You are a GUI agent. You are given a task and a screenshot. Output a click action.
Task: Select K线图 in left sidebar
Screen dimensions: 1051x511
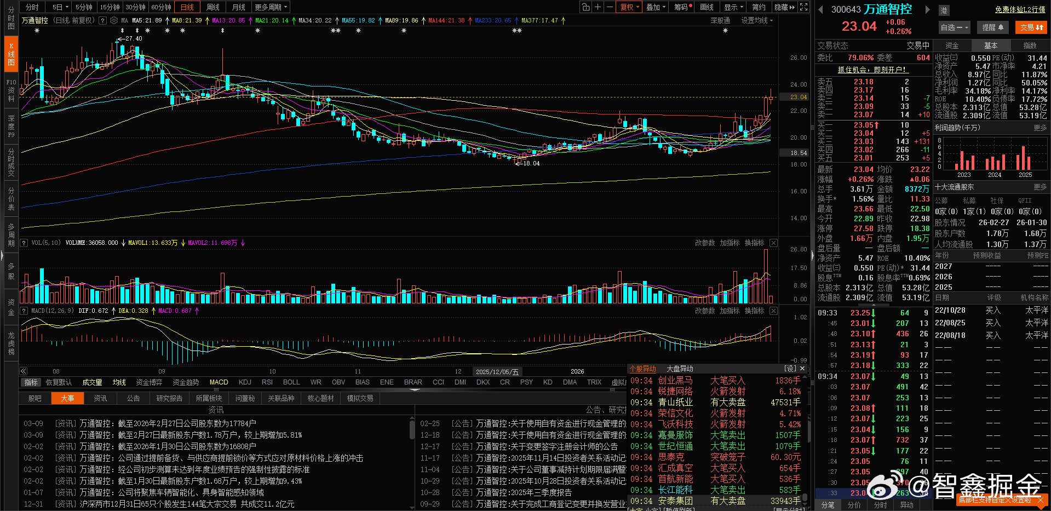click(x=11, y=54)
